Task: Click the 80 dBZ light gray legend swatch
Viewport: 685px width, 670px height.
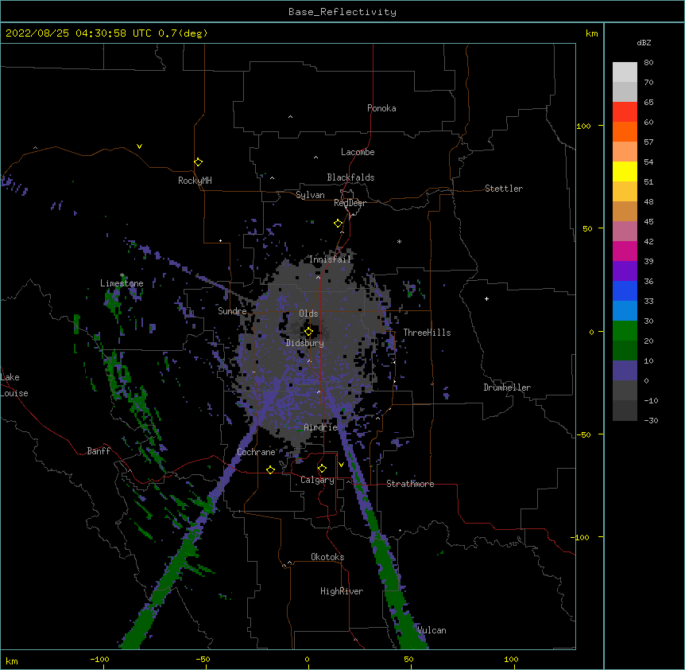Action: (625, 72)
